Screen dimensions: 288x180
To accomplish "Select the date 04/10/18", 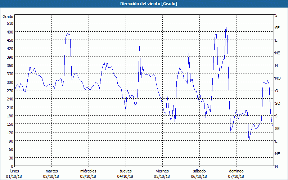I will pyautogui.click(x=125, y=177).
